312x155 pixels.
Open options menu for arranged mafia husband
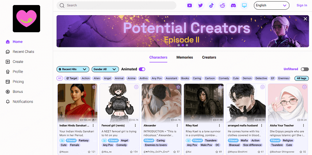point(261,125)
